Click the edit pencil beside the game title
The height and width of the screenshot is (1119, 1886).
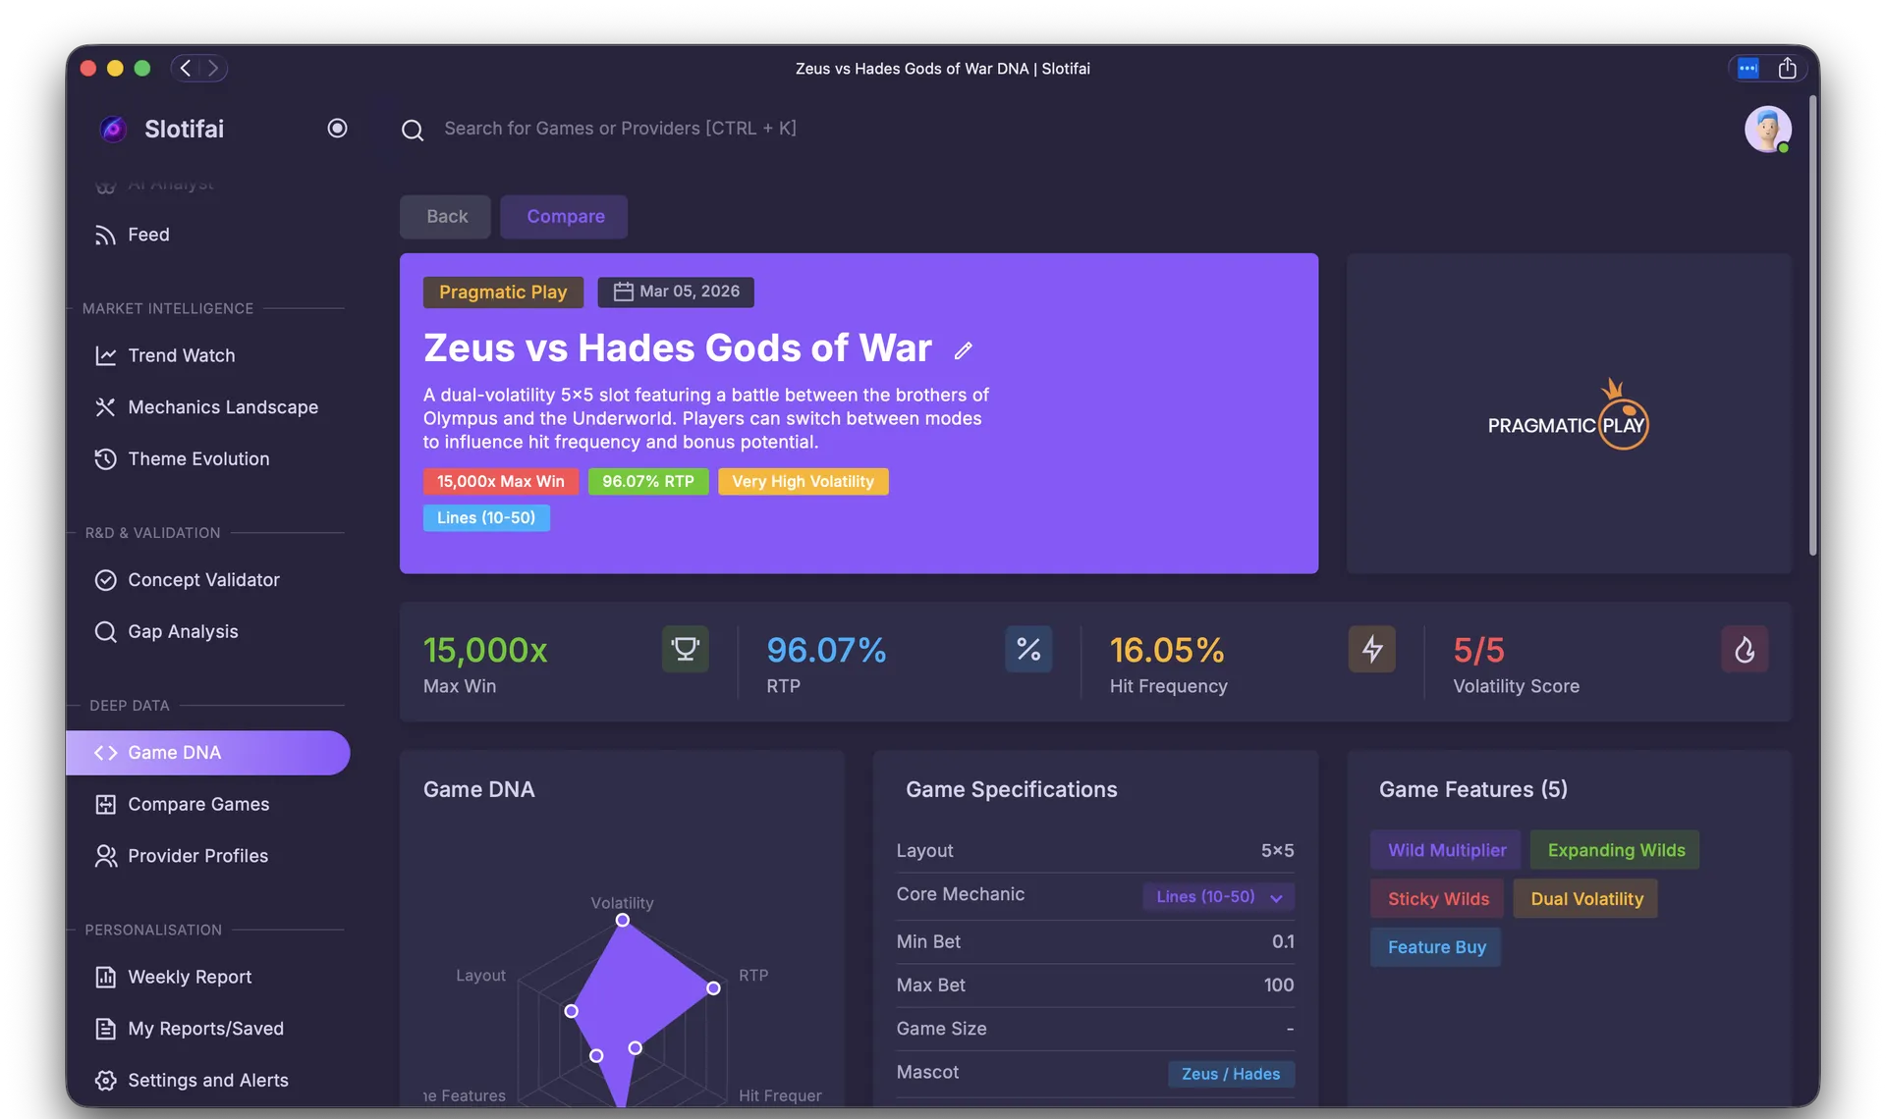[x=964, y=350]
